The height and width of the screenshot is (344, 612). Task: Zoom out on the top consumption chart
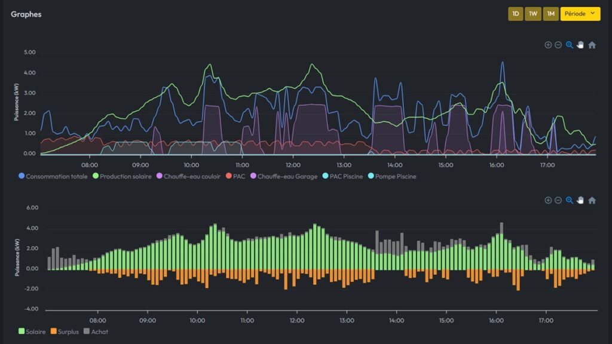point(558,45)
